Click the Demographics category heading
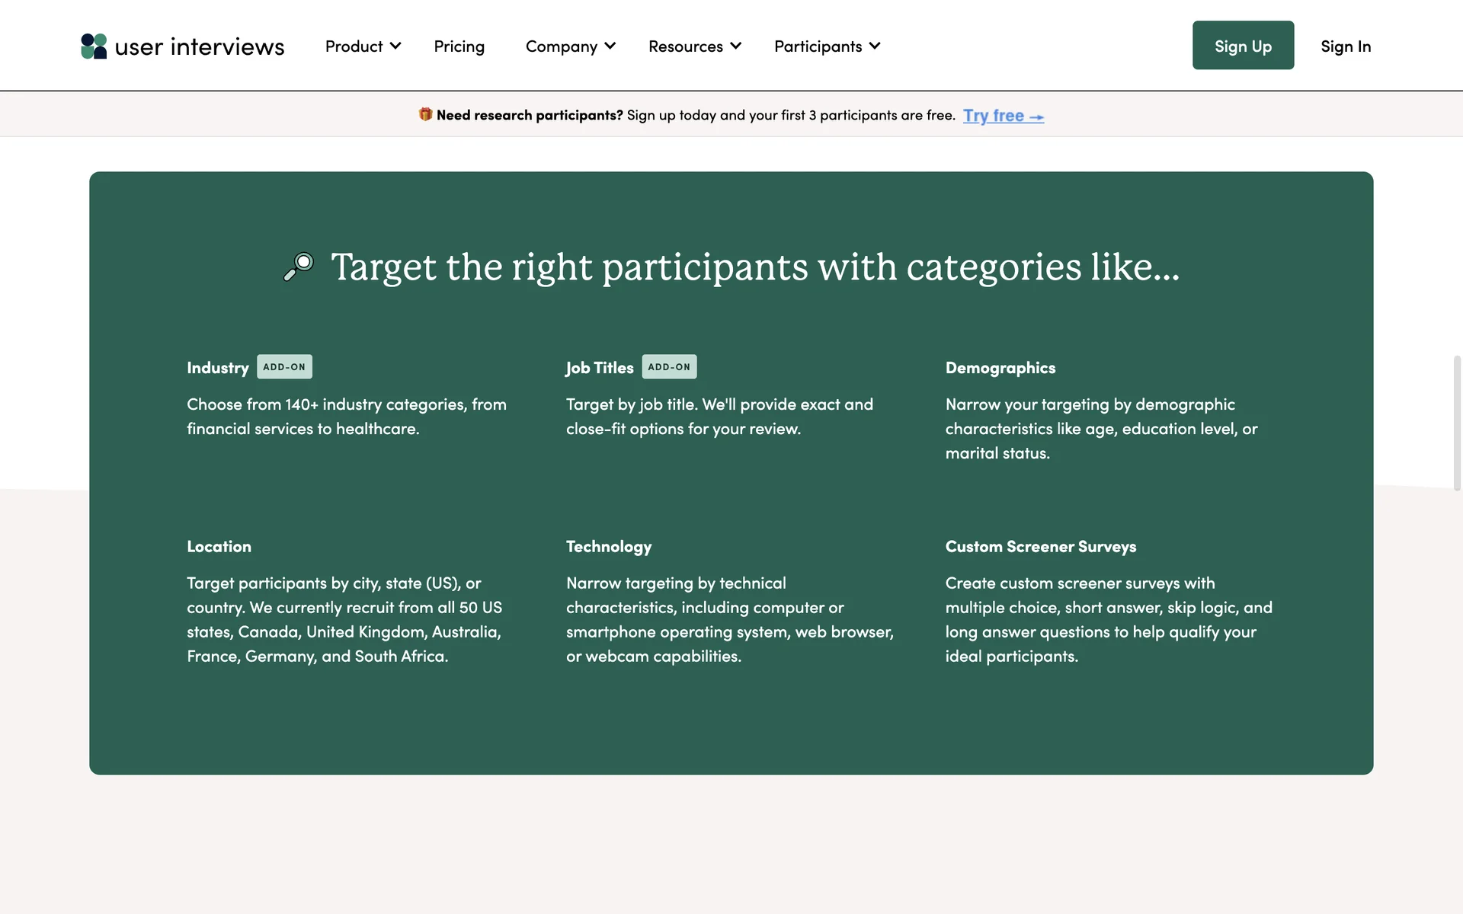1463x914 pixels. (x=1000, y=368)
